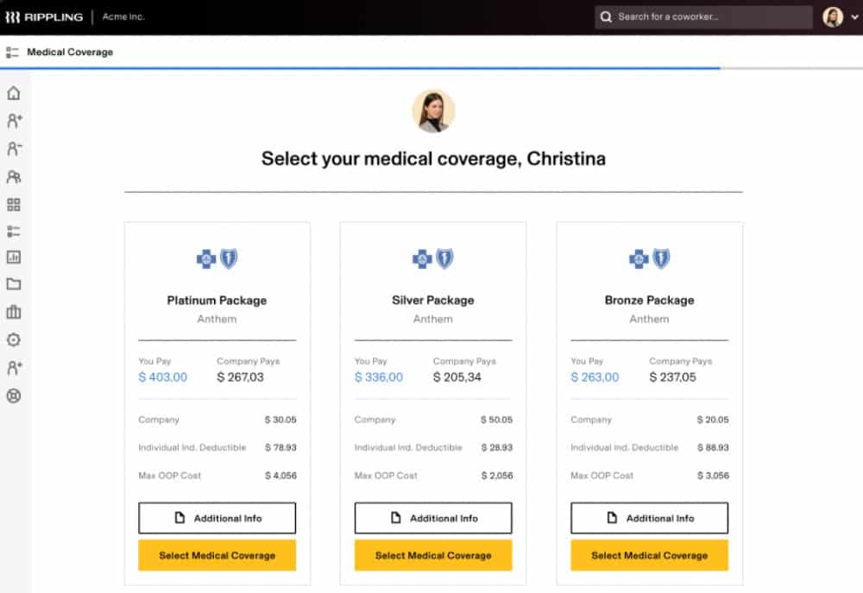Open Additional Info for Platinum Package
The height and width of the screenshot is (593, 863).
coord(217,518)
